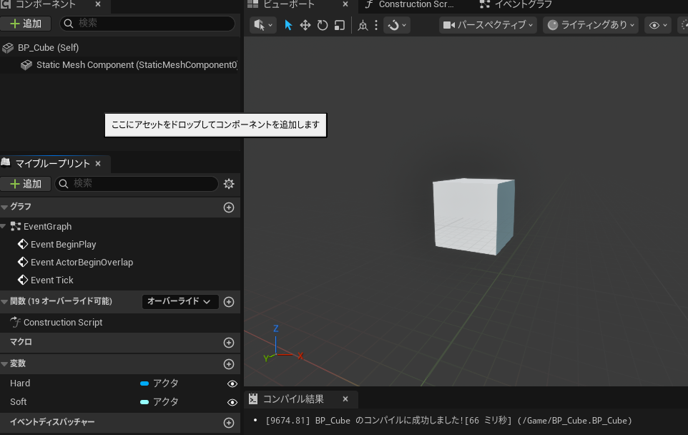Viewport: 688px width, 435px height.
Task: Click the マクロ section header
Action: pyautogui.click(x=119, y=343)
